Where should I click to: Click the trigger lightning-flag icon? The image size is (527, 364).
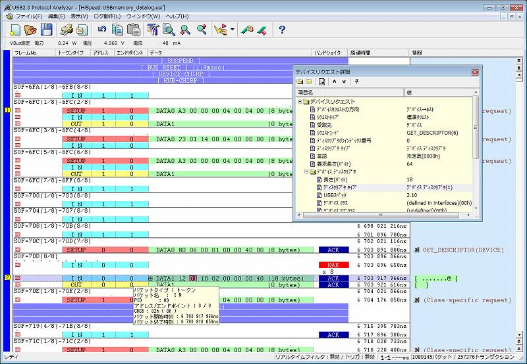click(x=221, y=30)
